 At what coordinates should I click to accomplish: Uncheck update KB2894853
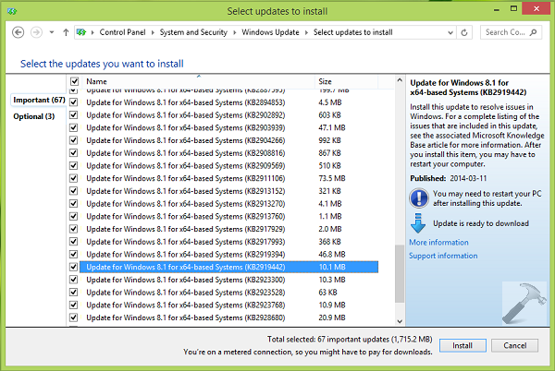coord(74,102)
